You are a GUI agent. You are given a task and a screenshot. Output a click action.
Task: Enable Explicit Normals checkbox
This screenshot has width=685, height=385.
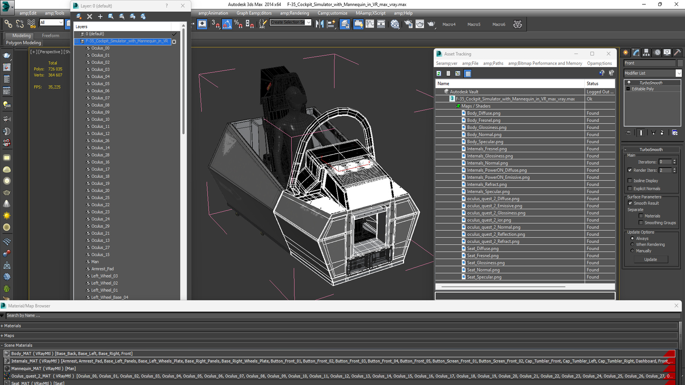tap(630, 189)
